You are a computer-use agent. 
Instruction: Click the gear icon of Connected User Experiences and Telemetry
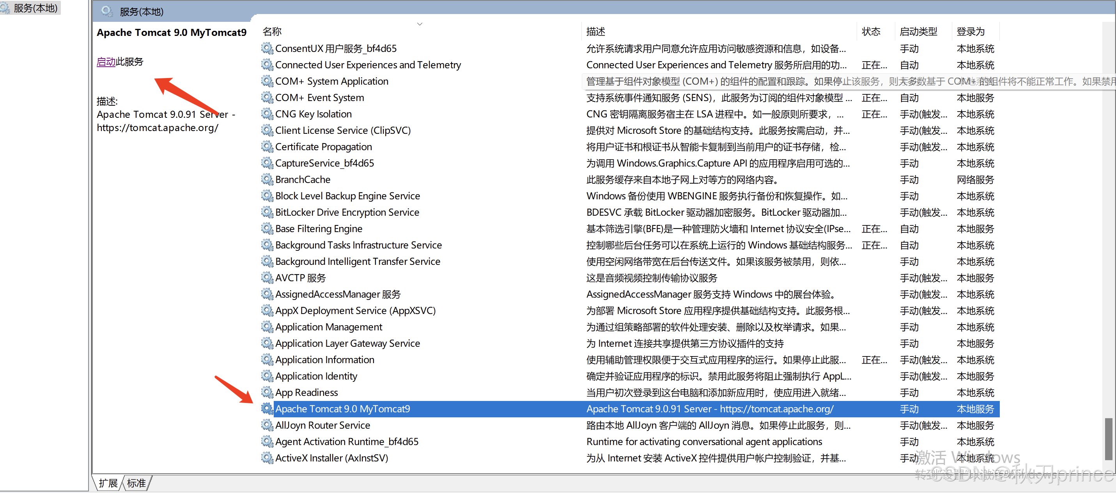267,64
